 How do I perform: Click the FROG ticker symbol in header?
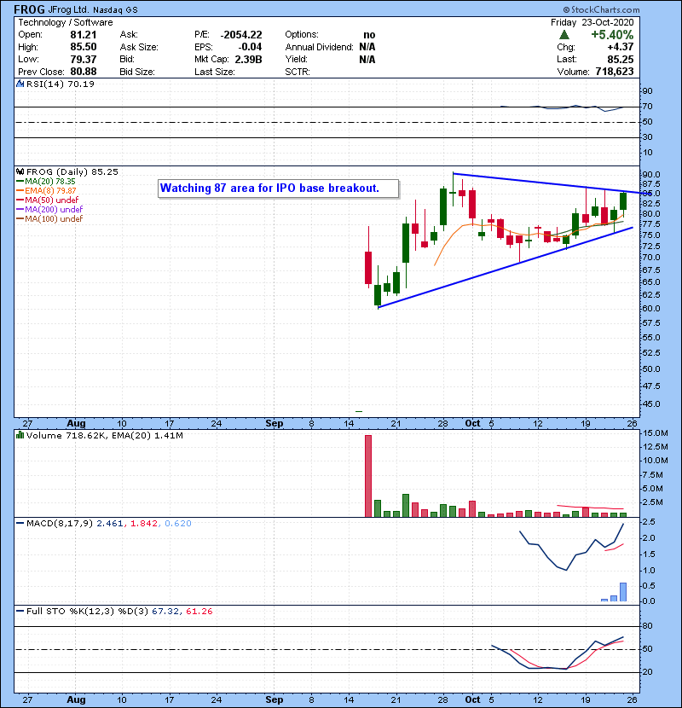coord(29,9)
